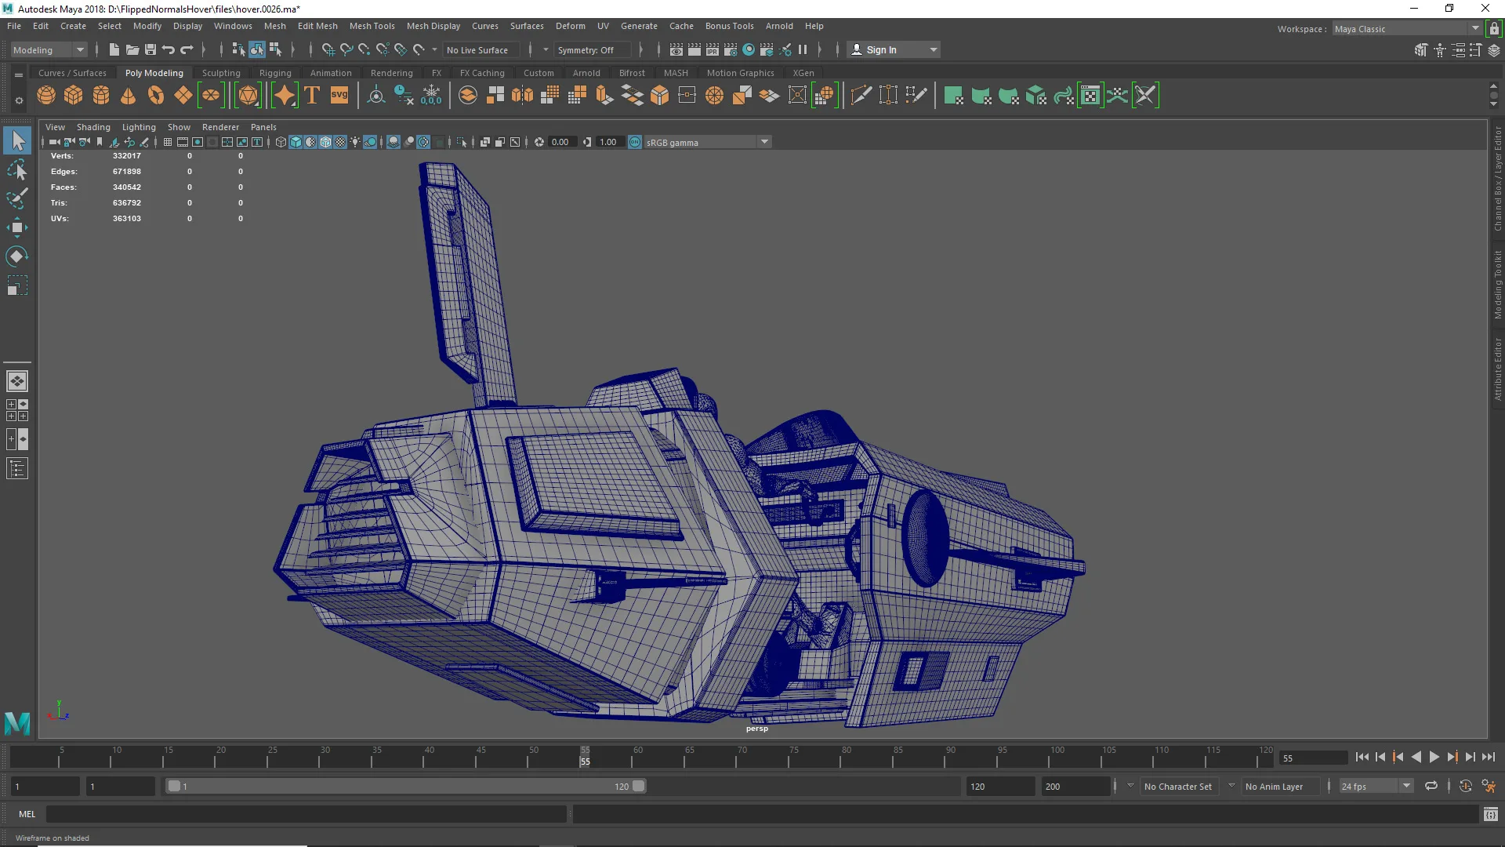Toggle the viewport grid display icon
This screenshot has width=1505, height=847.
(168, 142)
